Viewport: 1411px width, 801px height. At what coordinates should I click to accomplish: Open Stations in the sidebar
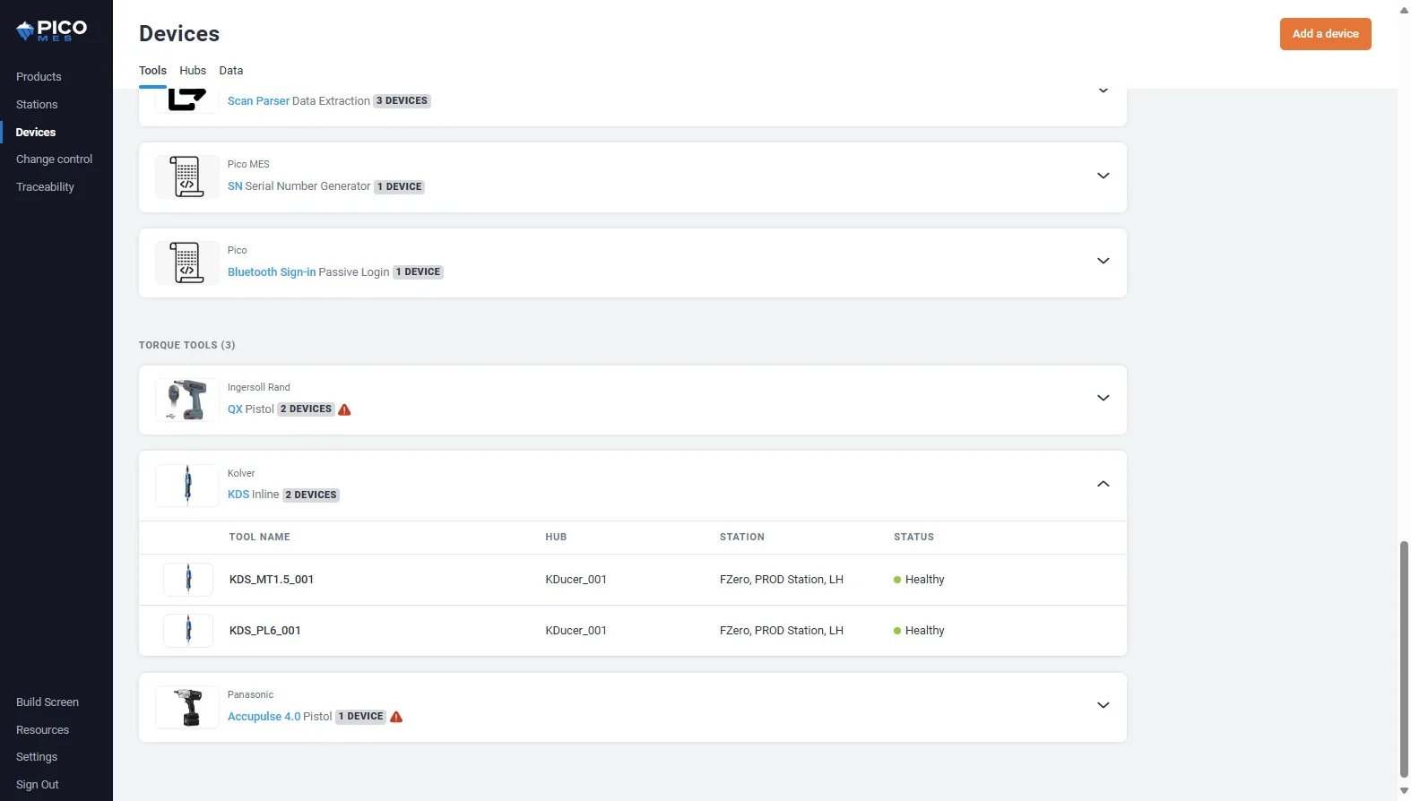pyautogui.click(x=37, y=105)
